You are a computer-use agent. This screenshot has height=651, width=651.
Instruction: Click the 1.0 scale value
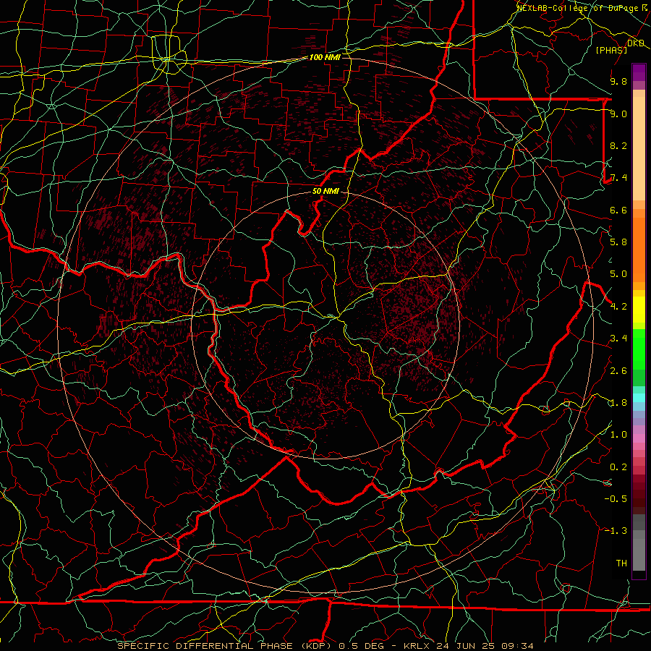pos(618,435)
